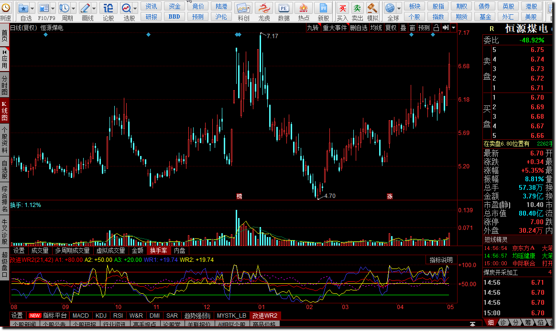557x331 pixels.
Task: Open the 龙虎 dragon-tiger list icon
Action: [264, 8]
